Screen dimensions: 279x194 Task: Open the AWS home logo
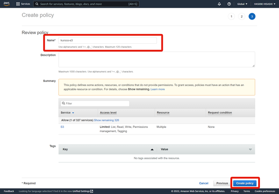pyautogui.click(x=7, y=4)
